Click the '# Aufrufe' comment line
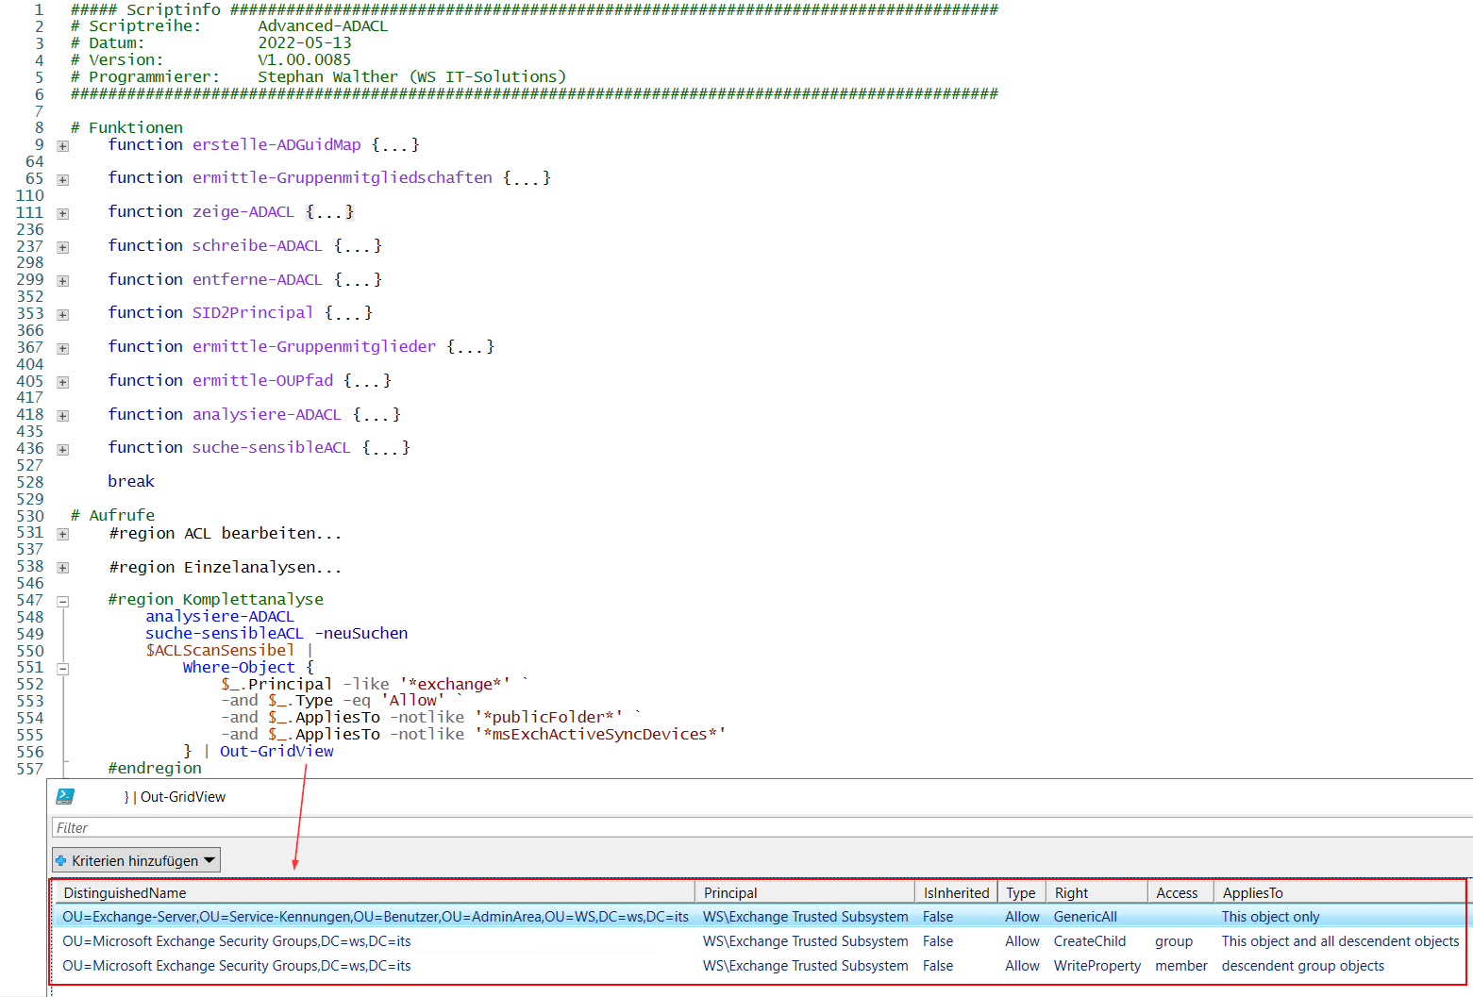1473x997 pixels. coord(112,515)
